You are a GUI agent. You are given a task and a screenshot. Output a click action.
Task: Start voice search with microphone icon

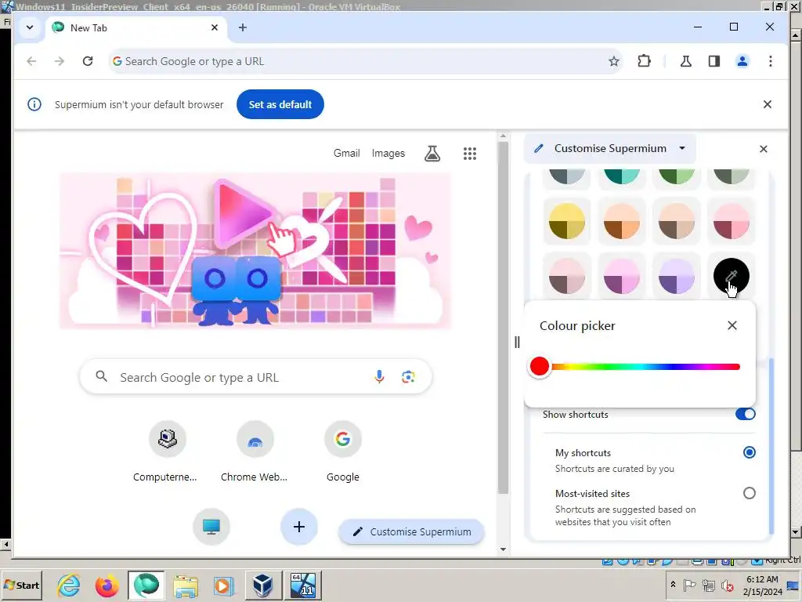tap(379, 377)
